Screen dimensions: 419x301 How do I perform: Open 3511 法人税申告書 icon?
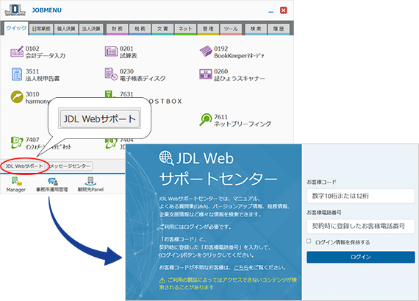pyautogui.click(x=17, y=74)
